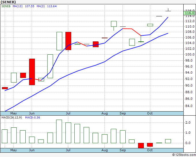
Task: Click the highlighted 116.0 price tag
Action: pos(190,13)
